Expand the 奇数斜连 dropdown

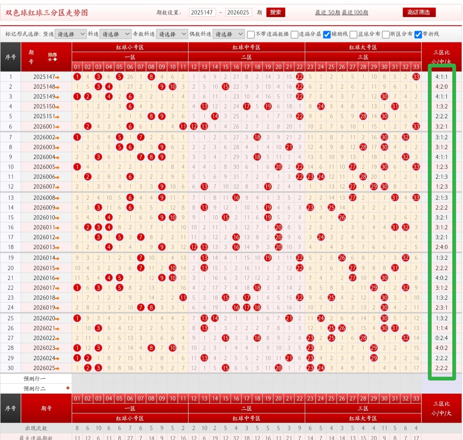(x=172, y=34)
